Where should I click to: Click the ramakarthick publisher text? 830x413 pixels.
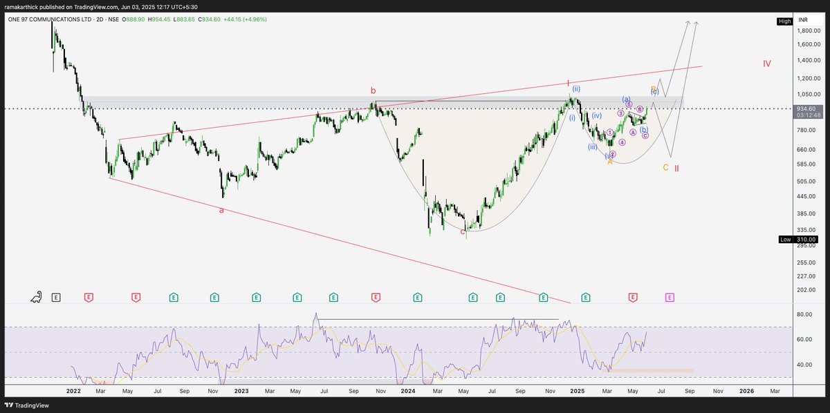coord(21,7)
